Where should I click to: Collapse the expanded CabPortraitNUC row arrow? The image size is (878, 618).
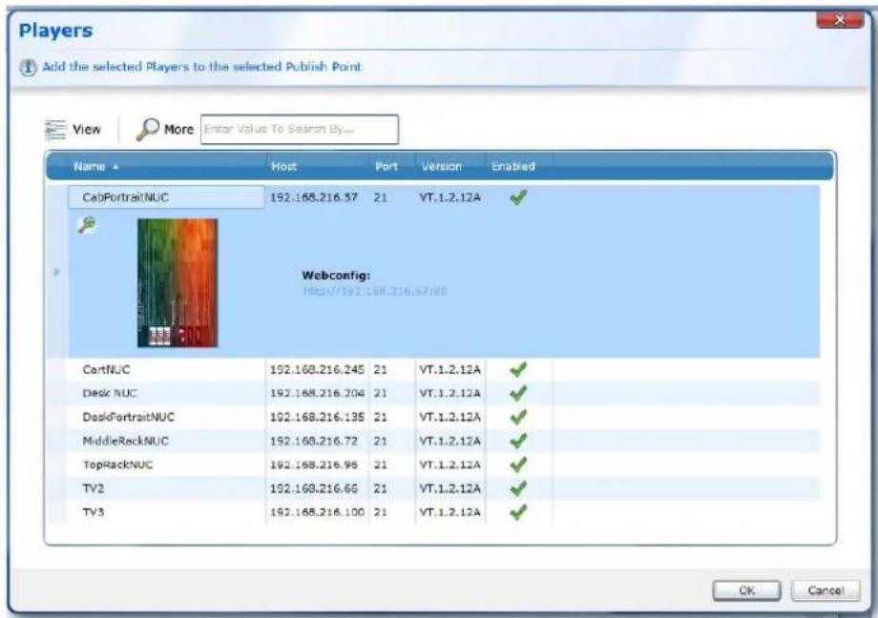[56, 272]
